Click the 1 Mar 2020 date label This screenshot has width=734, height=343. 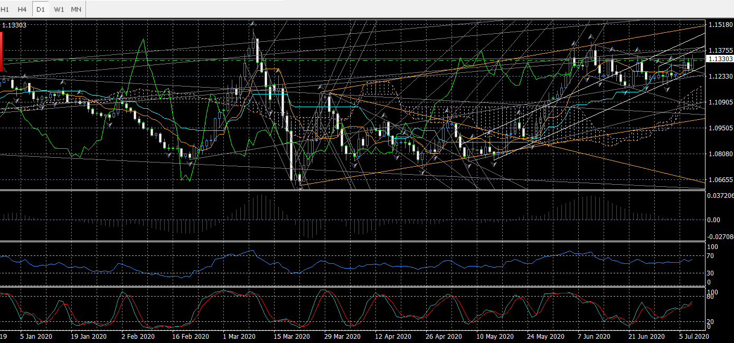(239, 336)
